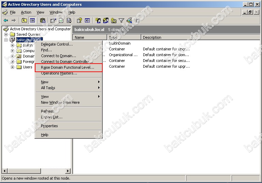Sort by the Type column header
This screenshot has width=262, height=183.
click(x=124, y=37)
